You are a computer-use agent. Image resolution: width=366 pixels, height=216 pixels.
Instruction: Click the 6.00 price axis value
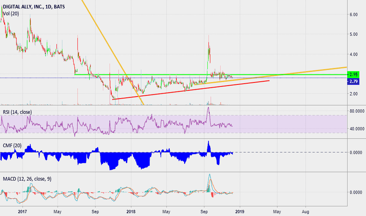coord(353,15)
